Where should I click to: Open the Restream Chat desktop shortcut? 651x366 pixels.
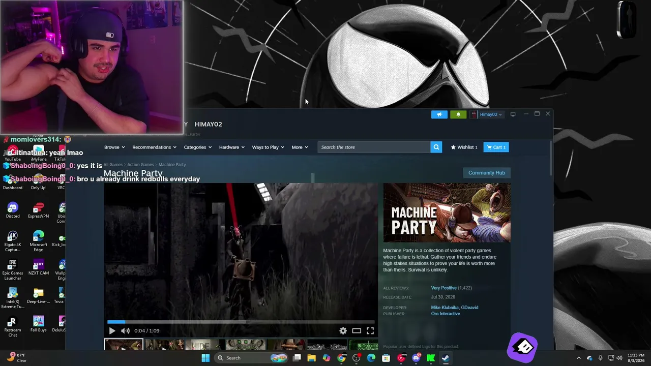(13, 326)
